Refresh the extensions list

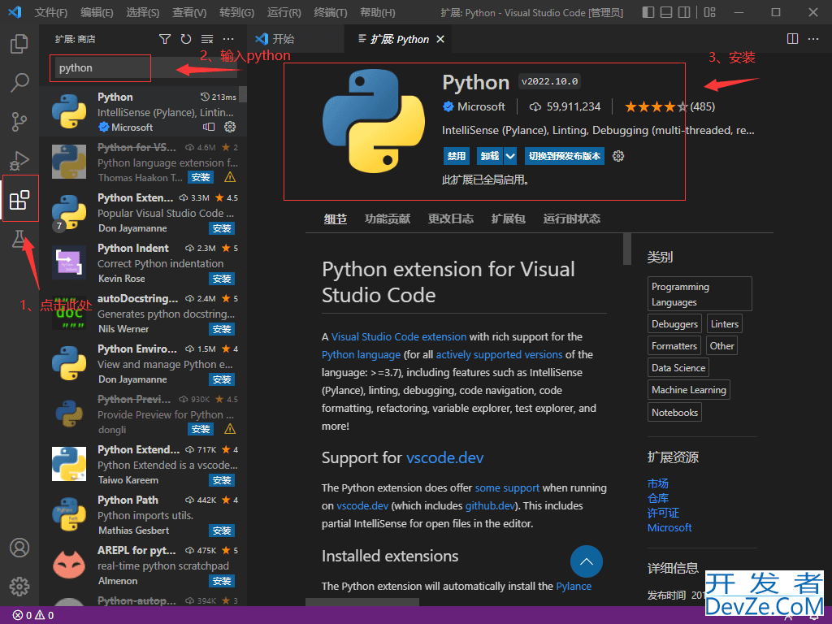tap(186, 39)
